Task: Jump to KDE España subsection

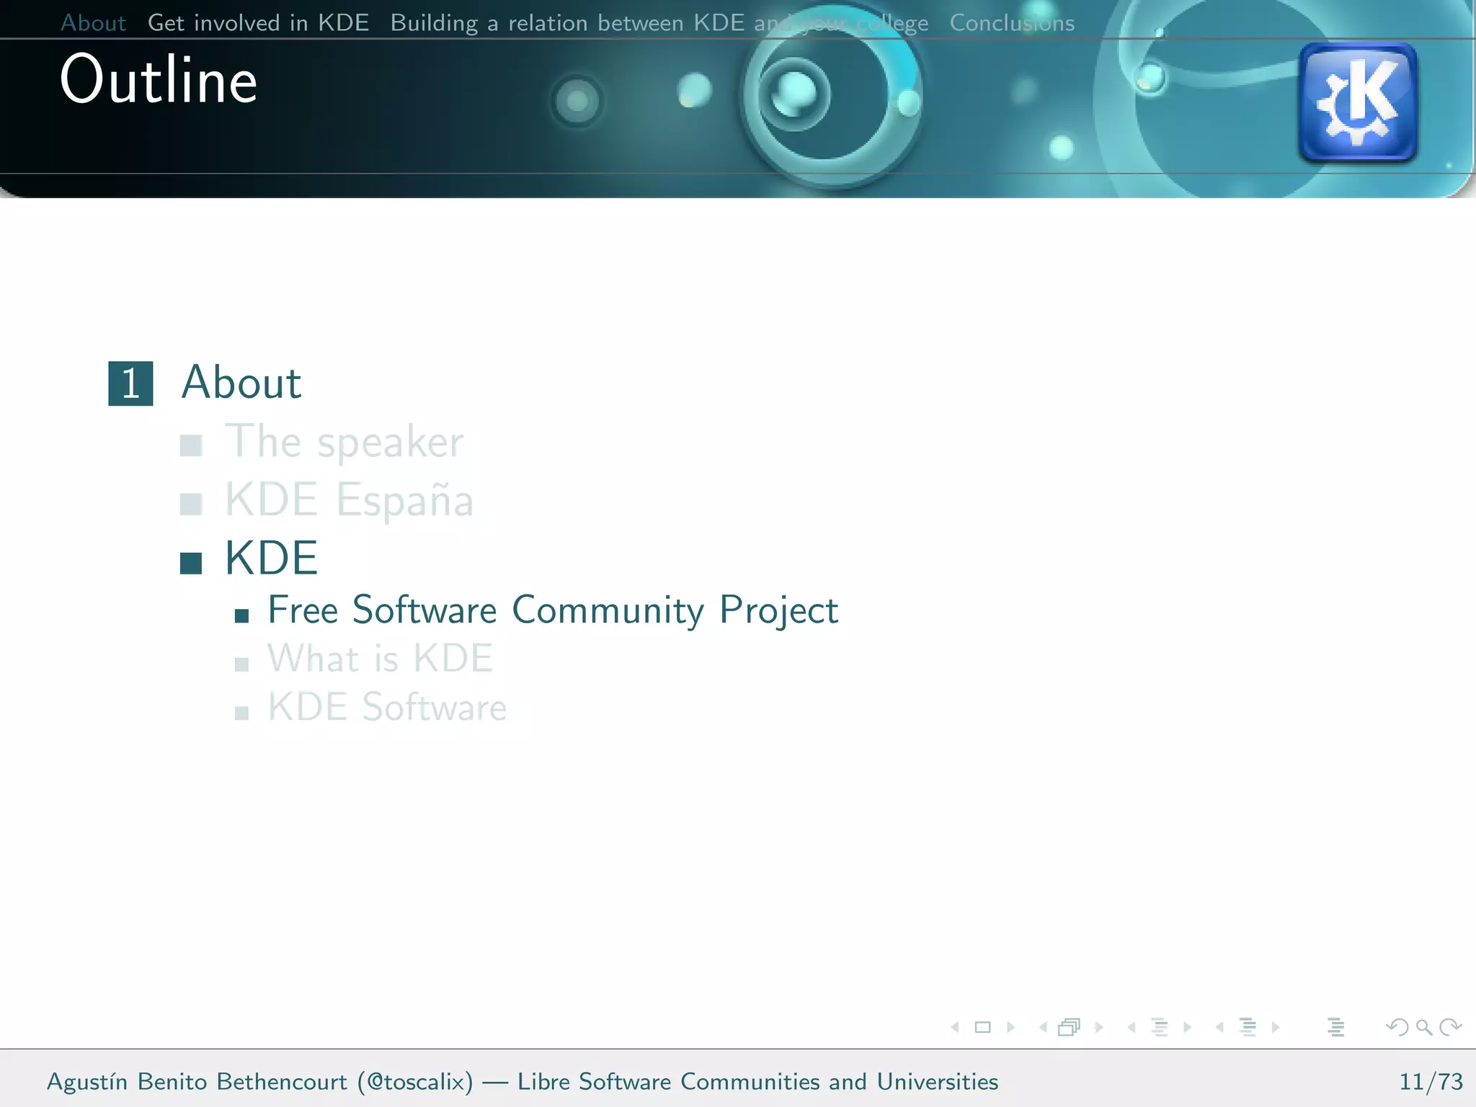Action: pos(349,499)
